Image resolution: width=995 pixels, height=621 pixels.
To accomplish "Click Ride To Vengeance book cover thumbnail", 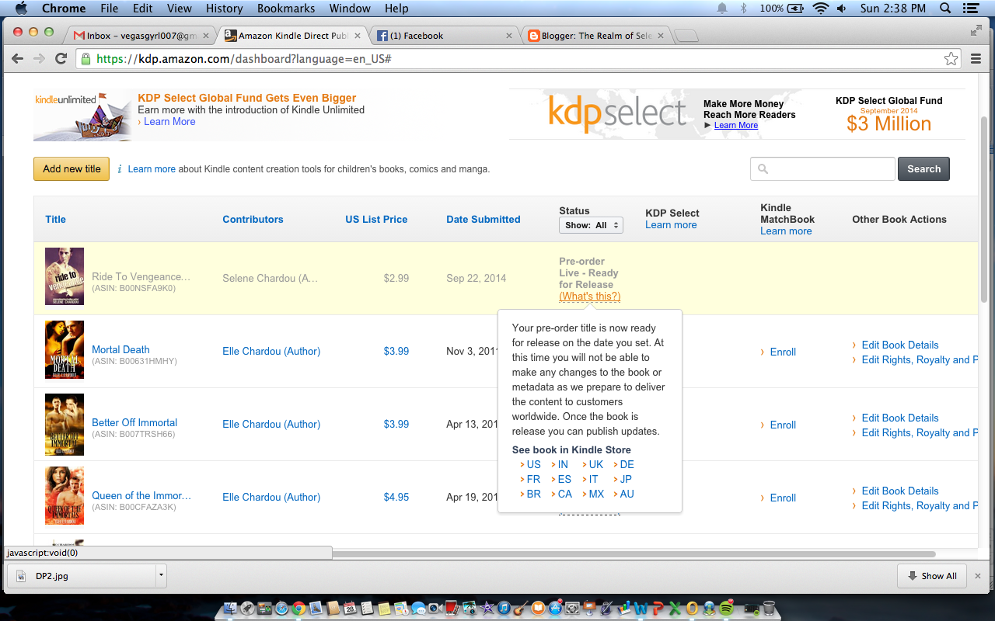I will tap(65, 276).
